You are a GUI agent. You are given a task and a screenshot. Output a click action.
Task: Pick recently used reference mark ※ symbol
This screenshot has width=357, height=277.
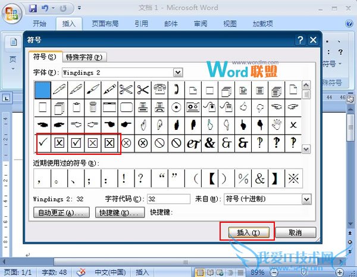[293, 179]
